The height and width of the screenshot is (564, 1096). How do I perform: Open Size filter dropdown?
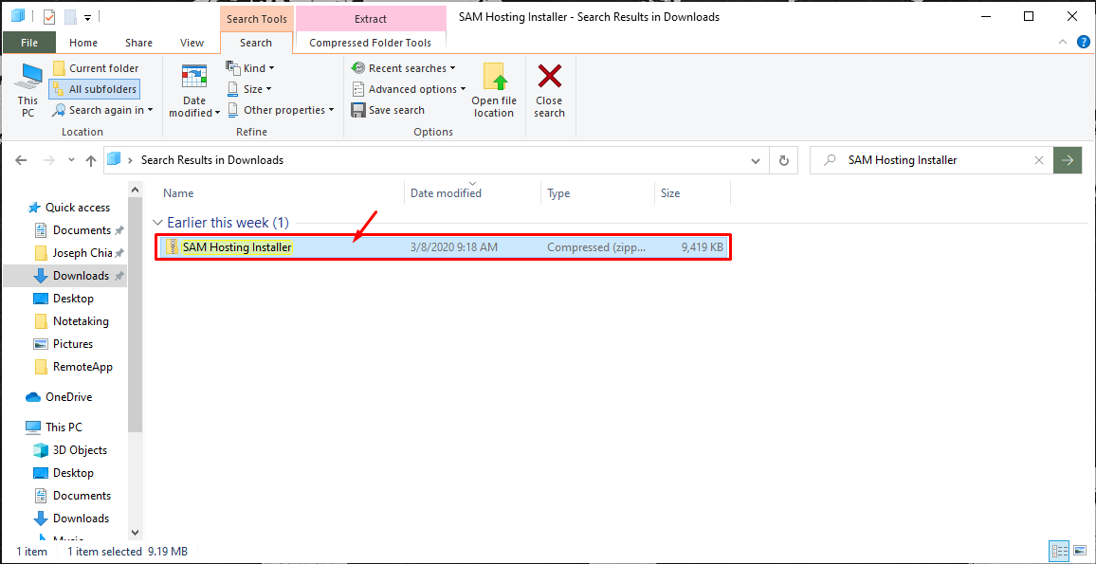248,89
